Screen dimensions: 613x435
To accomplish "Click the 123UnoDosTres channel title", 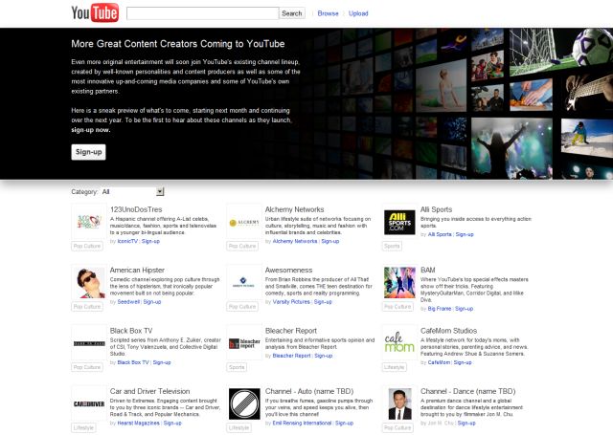I will click(x=136, y=209).
